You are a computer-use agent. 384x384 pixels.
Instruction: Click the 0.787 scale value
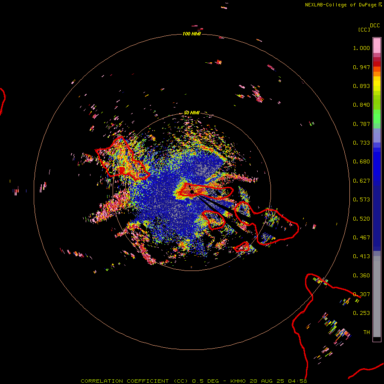tap(361, 124)
